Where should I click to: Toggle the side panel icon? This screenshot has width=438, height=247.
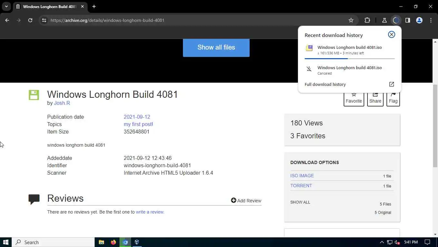(x=408, y=20)
